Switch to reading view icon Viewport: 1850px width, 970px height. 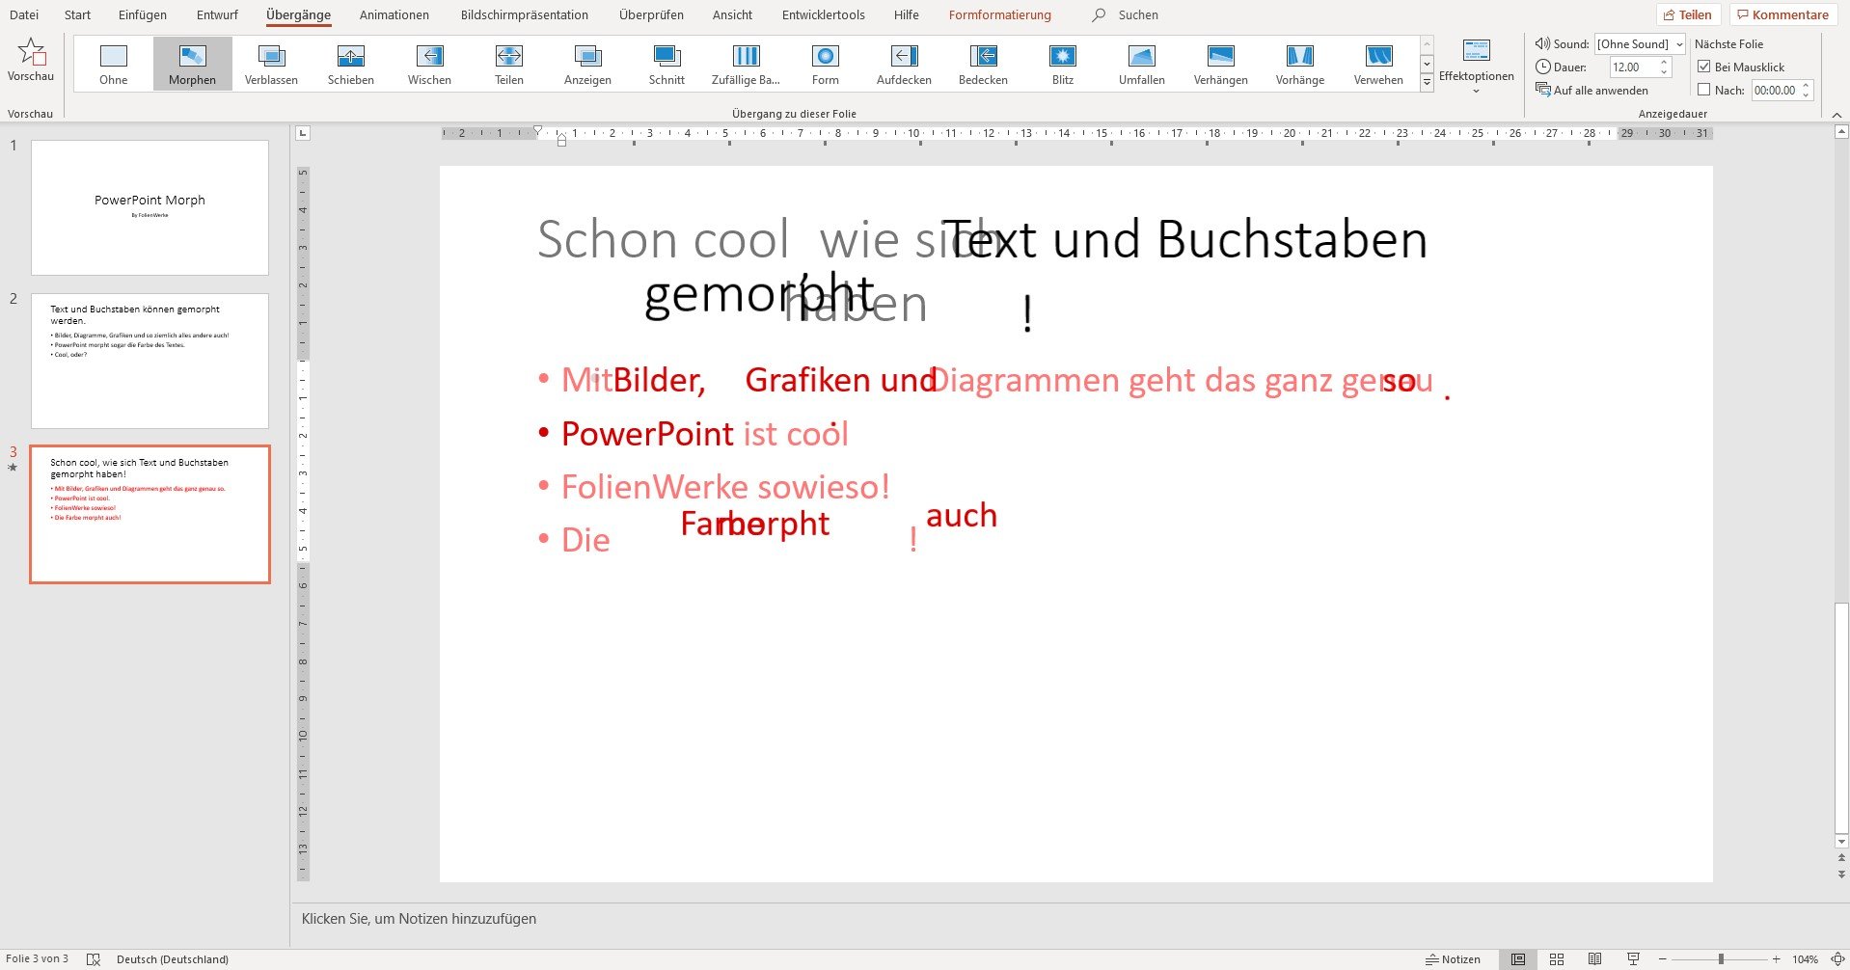1594,959
